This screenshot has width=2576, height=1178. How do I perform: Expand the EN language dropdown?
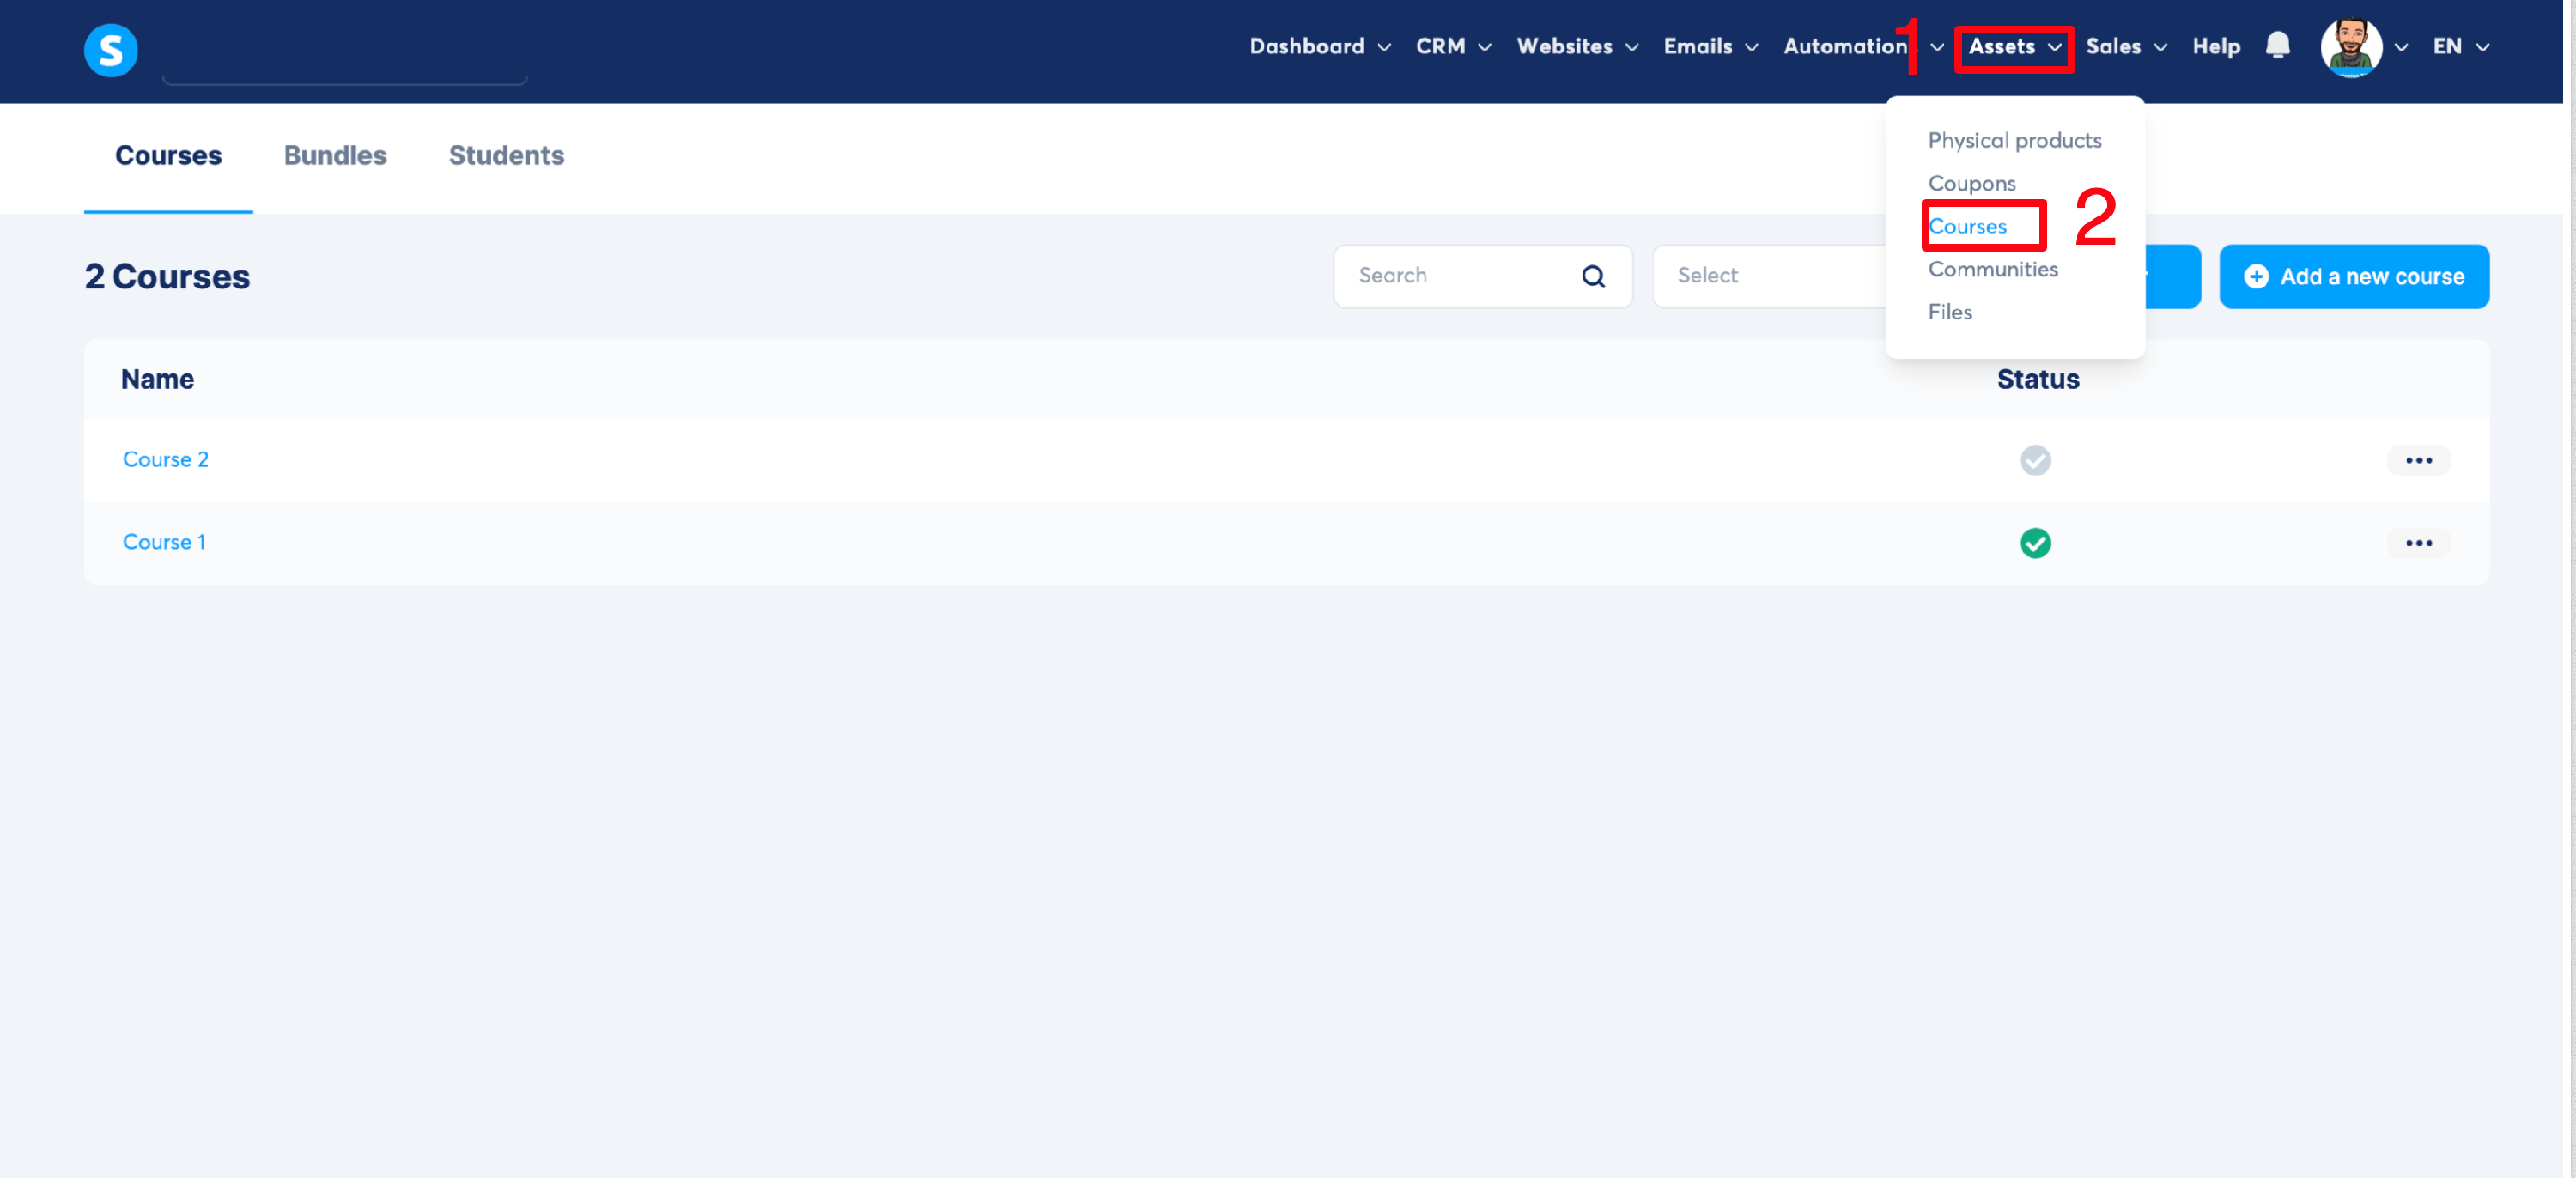pyautogui.click(x=2460, y=46)
